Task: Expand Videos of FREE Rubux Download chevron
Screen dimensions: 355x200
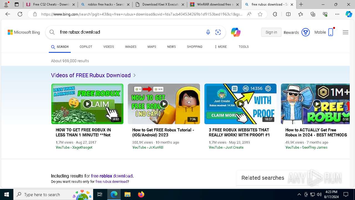Action: tap(135, 75)
